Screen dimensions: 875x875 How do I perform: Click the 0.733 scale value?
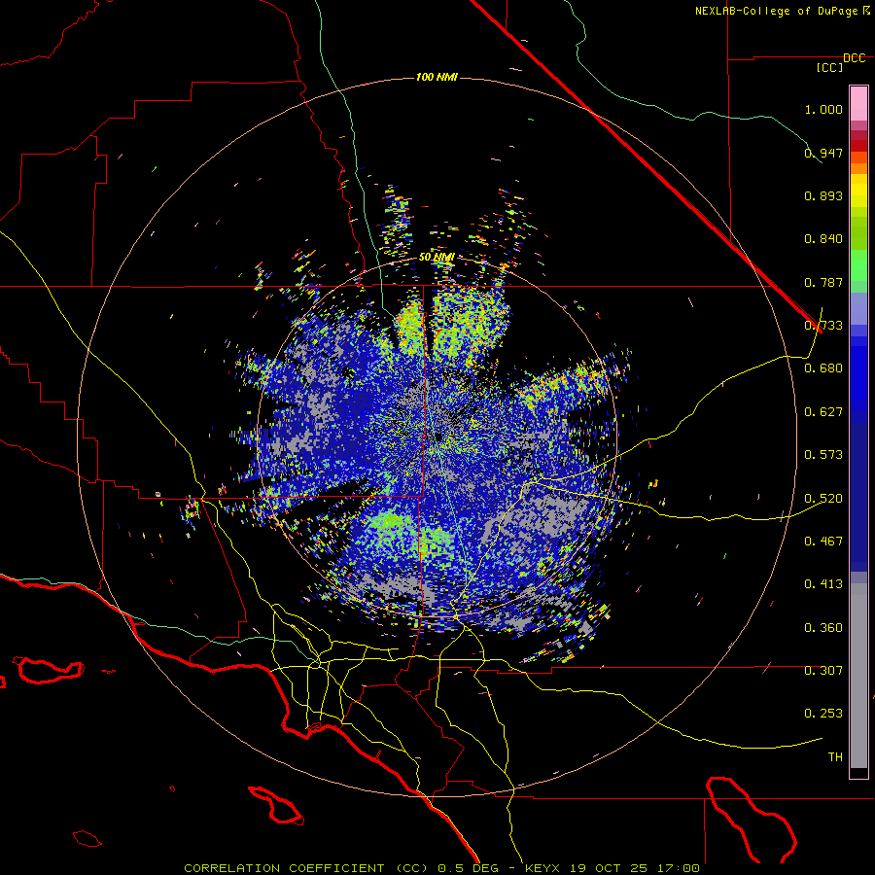(x=823, y=326)
